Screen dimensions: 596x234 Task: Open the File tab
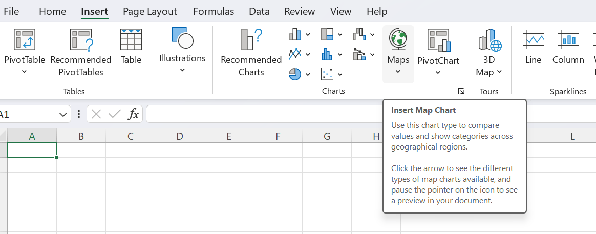11,11
